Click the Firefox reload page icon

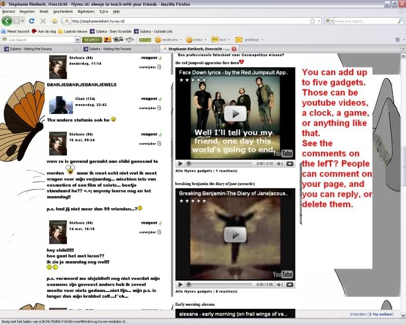tap(31, 21)
